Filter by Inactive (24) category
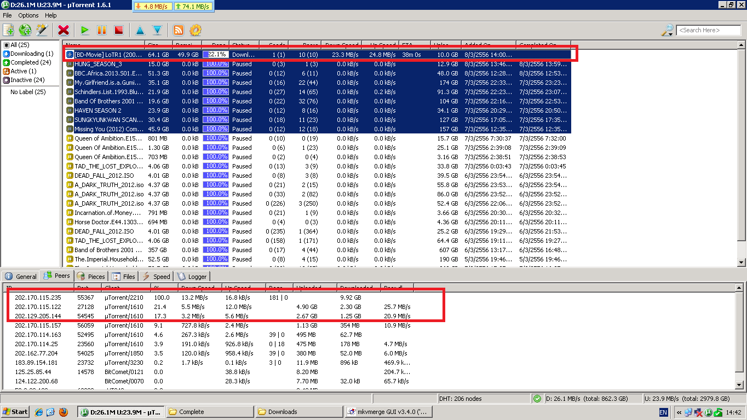The width and height of the screenshot is (747, 420). coord(24,80)
